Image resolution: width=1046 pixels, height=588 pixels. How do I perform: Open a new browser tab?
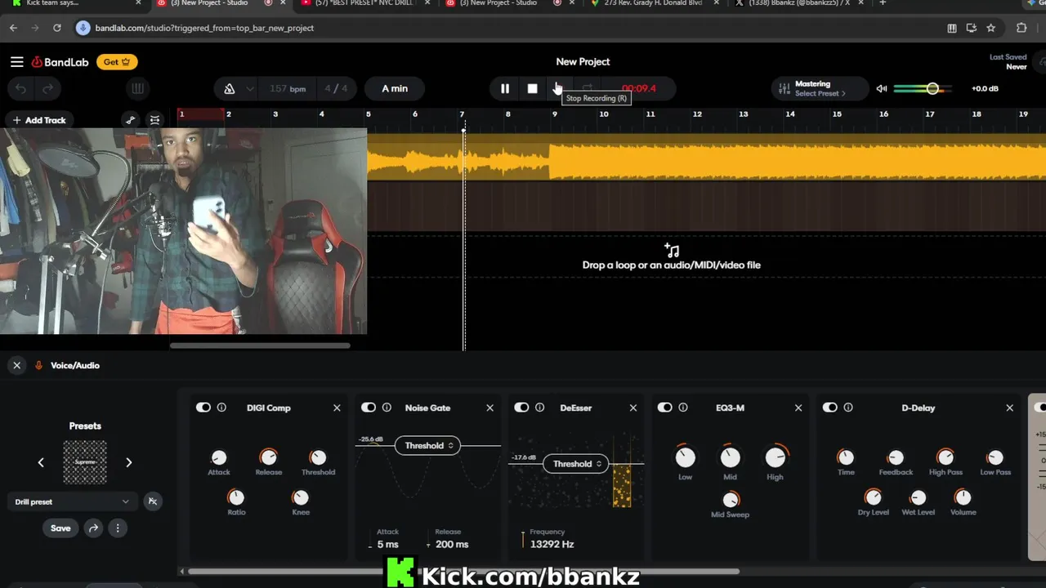click(883, 3)
